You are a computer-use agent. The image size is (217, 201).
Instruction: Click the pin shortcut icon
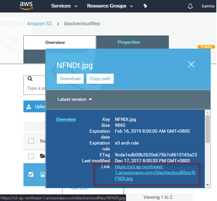145,6
